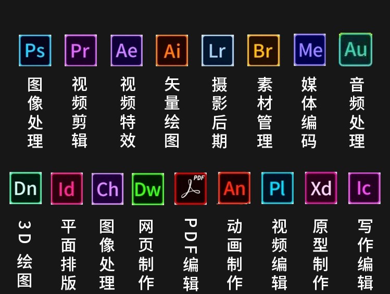The height and width of the screenshot is (294, 390).
Task: Click the 视频剪辑 label under Pr
Action: coord(79,113)
